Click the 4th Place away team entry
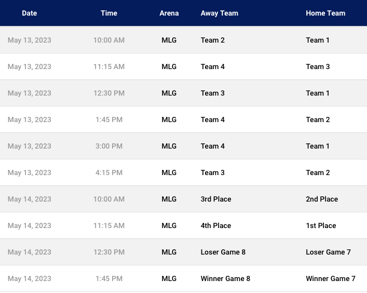Image resolution: width=367 pixels, height=293 pixels. click(216, 225)
